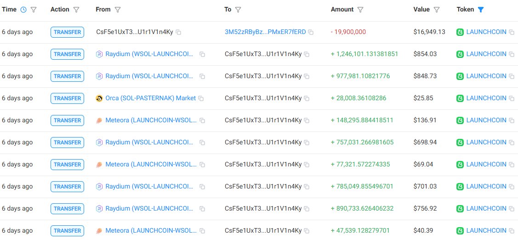This screenshot has width=518, height=240.
Task: Copy the Orca (SOL-PASTERNAK) Market address
Action: (x=201, y=98)
